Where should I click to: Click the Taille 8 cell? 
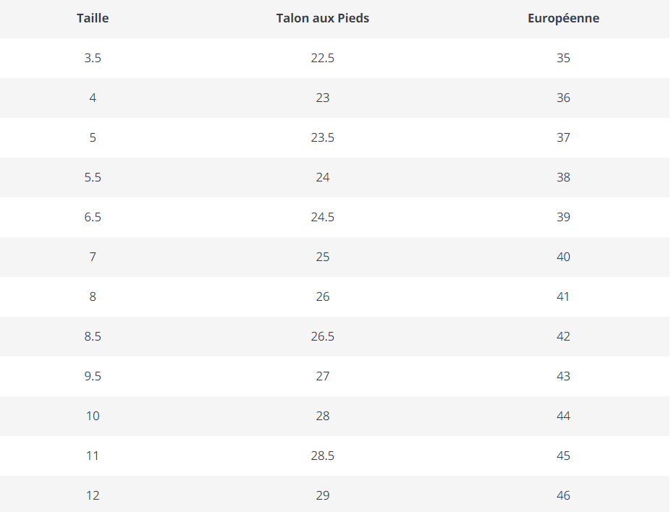point(93,296)
